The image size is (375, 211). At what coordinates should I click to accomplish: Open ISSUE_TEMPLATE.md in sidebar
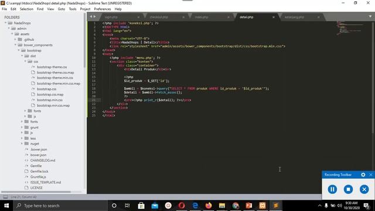[45, 182]
